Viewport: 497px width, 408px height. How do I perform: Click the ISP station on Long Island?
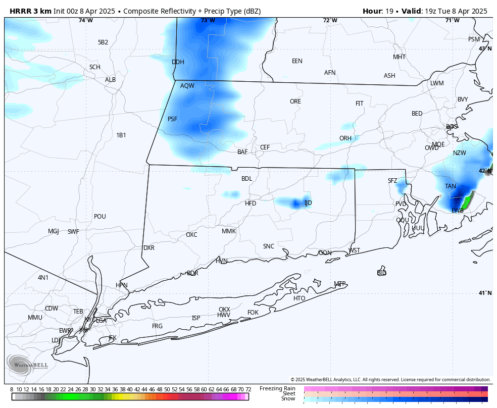(x=196, y=318)
